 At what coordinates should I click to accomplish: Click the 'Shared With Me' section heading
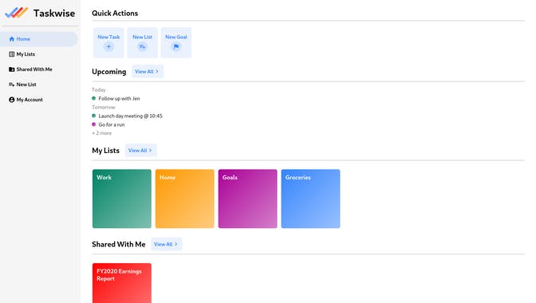[119, 244]
